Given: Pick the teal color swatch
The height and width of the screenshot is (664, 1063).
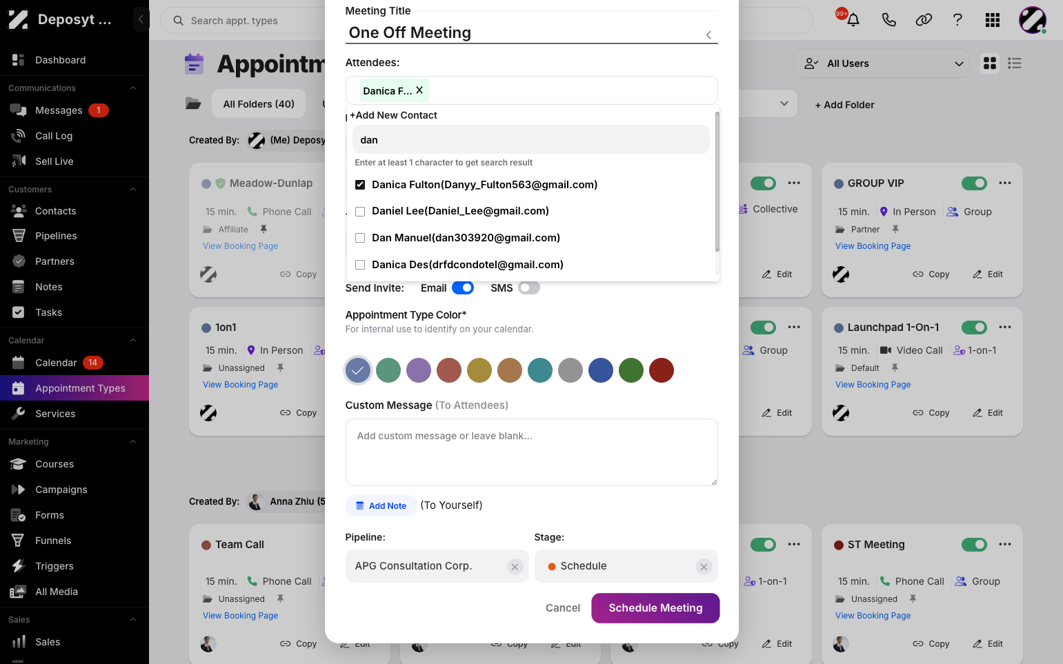Looking at the screenshot, I should 540,370.
